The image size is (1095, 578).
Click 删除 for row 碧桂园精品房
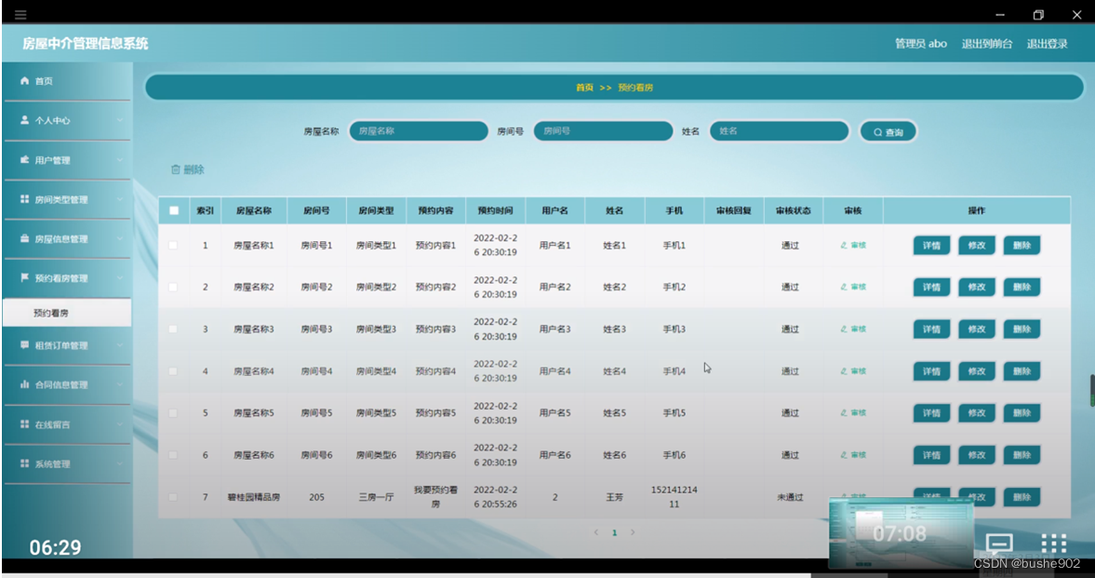point(1022,497)
